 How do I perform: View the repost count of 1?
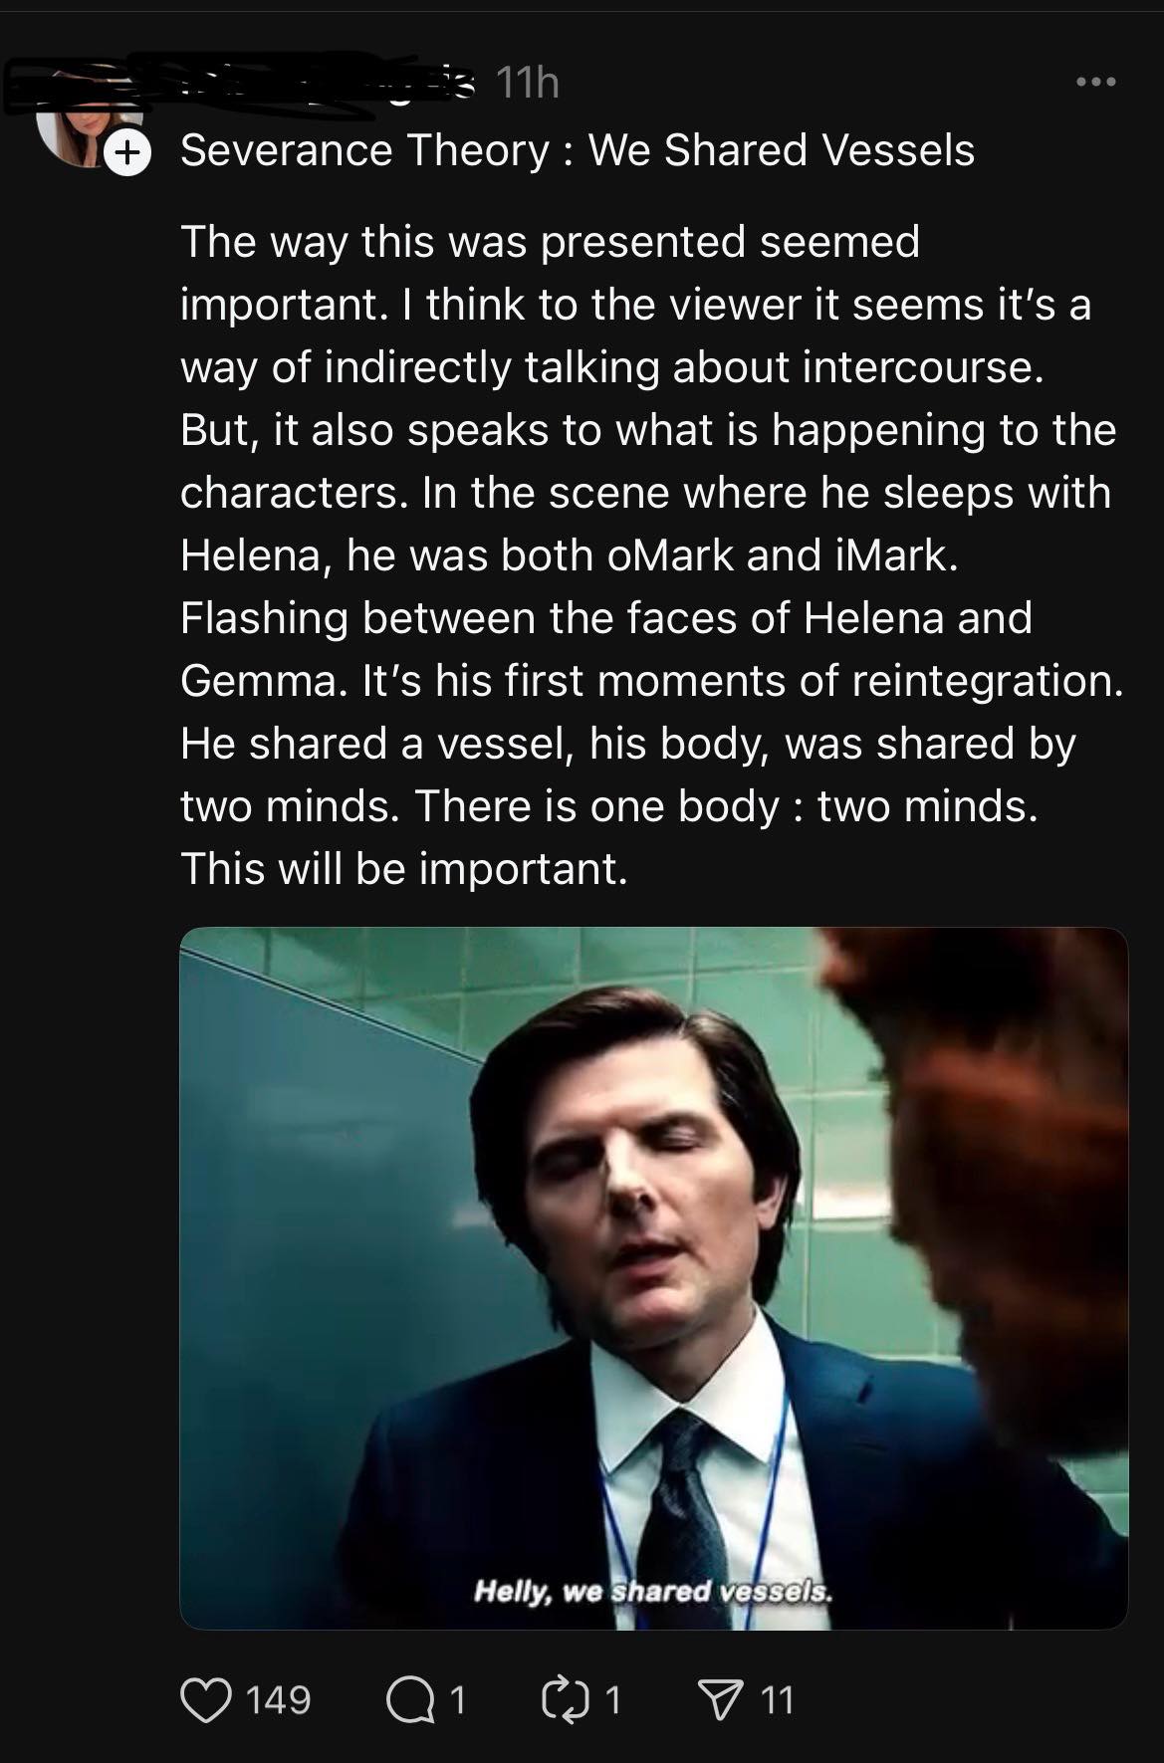(x=613, y=1699)
